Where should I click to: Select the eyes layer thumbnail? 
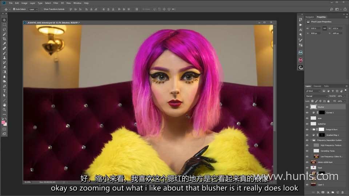313,118
